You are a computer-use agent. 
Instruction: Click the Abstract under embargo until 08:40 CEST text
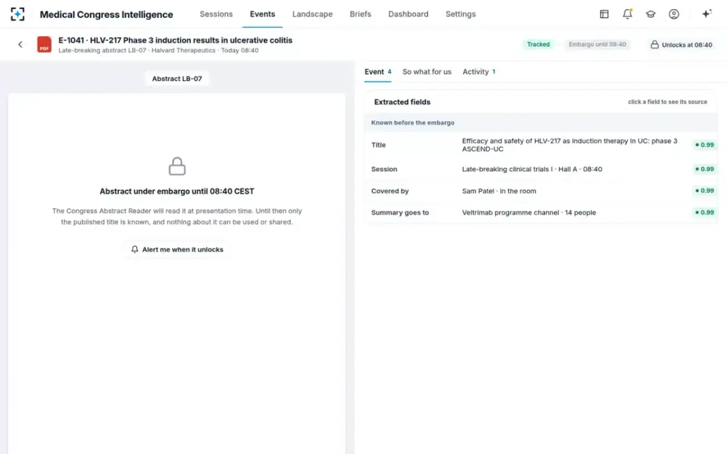[177, 191]
